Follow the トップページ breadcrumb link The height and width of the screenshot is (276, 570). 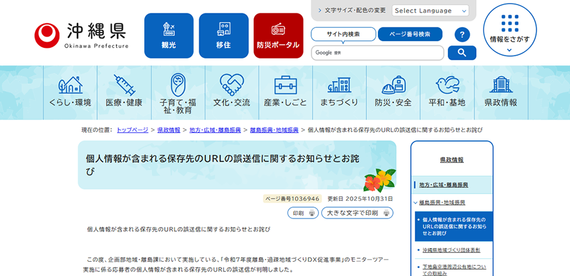pyautogui.click(x=132, y=130)
